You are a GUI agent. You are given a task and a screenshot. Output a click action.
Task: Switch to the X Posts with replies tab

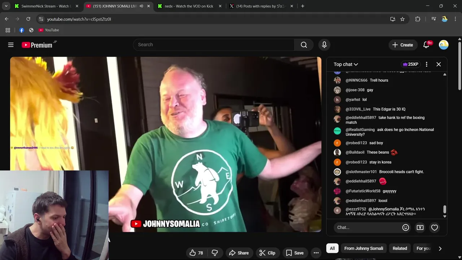tap(261, 6)
